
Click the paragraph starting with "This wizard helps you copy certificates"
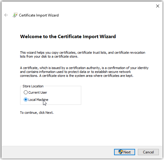[x=83, y=54]
